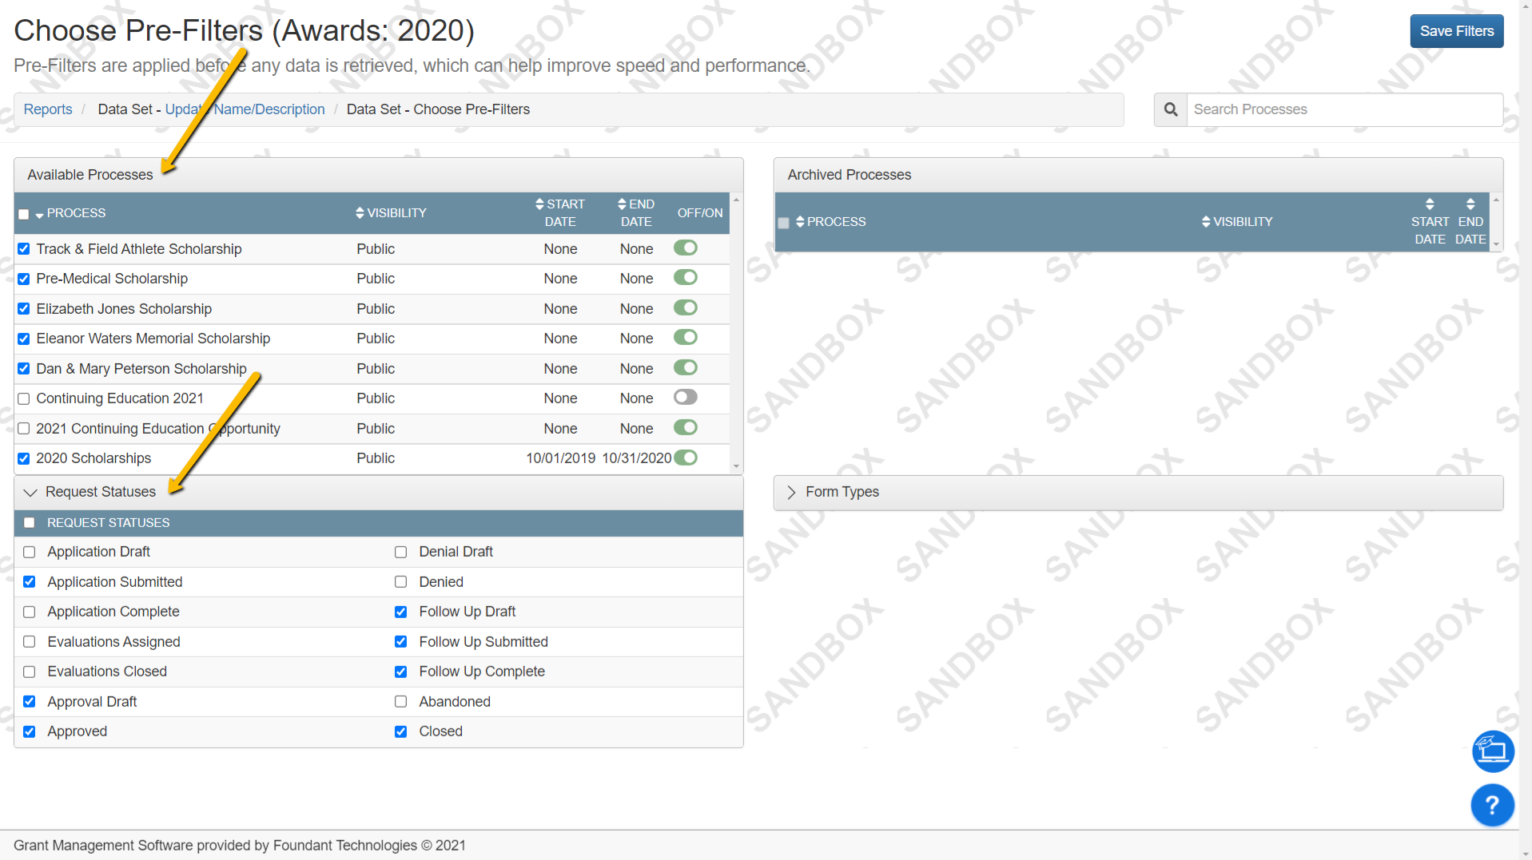This screenshot has width=1532, height=860.
Task: Sort archived processes by End Date
Action: (1470, 222)
